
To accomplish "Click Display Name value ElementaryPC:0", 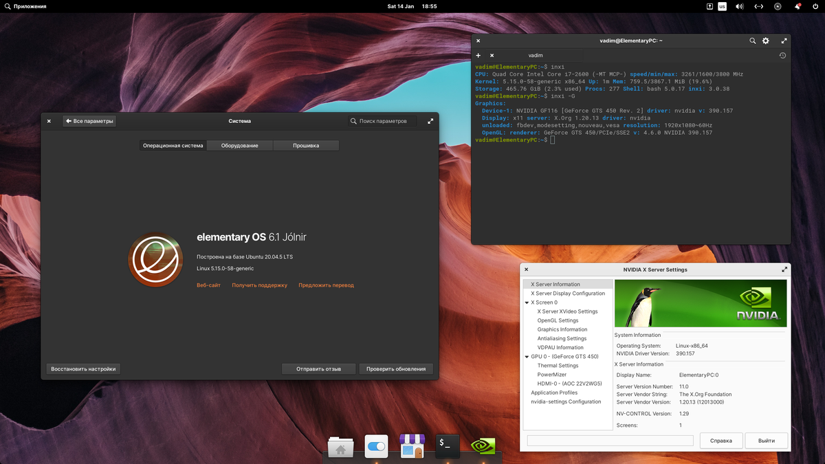I will point(698,375).
